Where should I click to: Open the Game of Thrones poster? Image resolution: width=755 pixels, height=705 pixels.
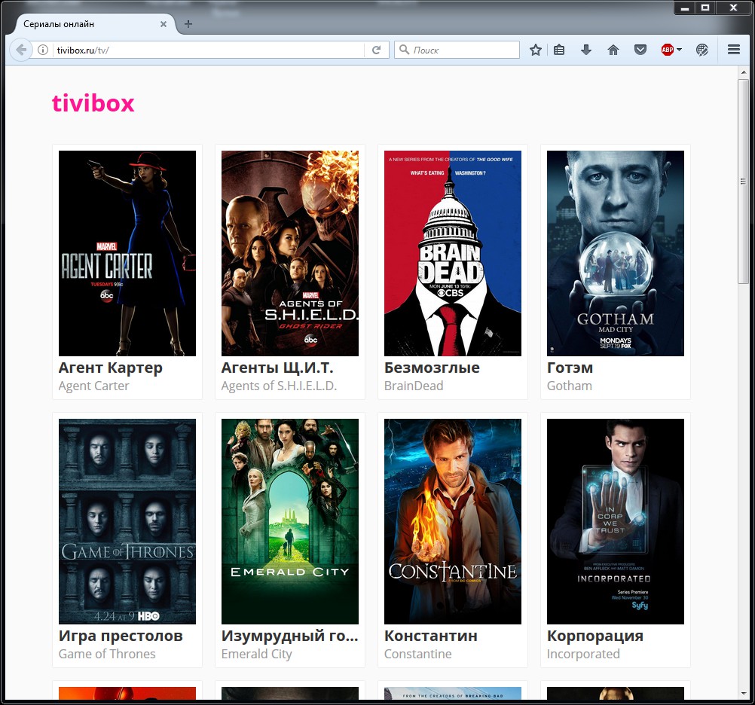click(x=127, y=521)
